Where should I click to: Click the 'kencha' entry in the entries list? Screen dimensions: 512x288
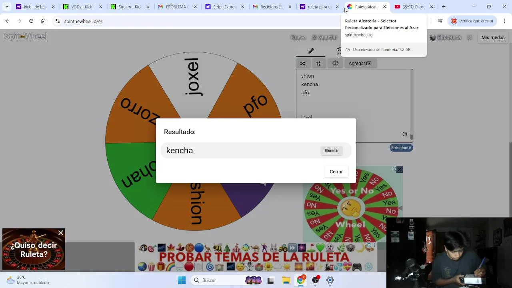310,84
